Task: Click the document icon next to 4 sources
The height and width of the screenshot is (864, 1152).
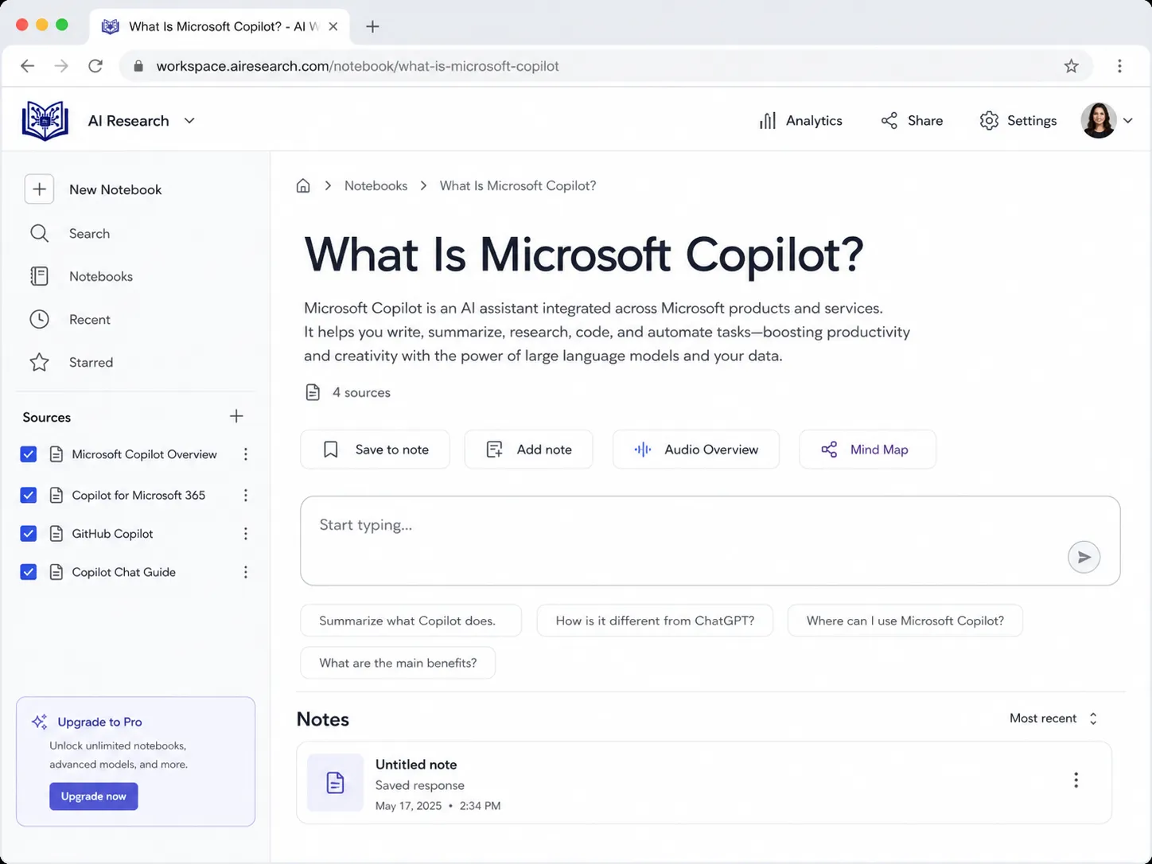Action: click(x=313, y=392)
